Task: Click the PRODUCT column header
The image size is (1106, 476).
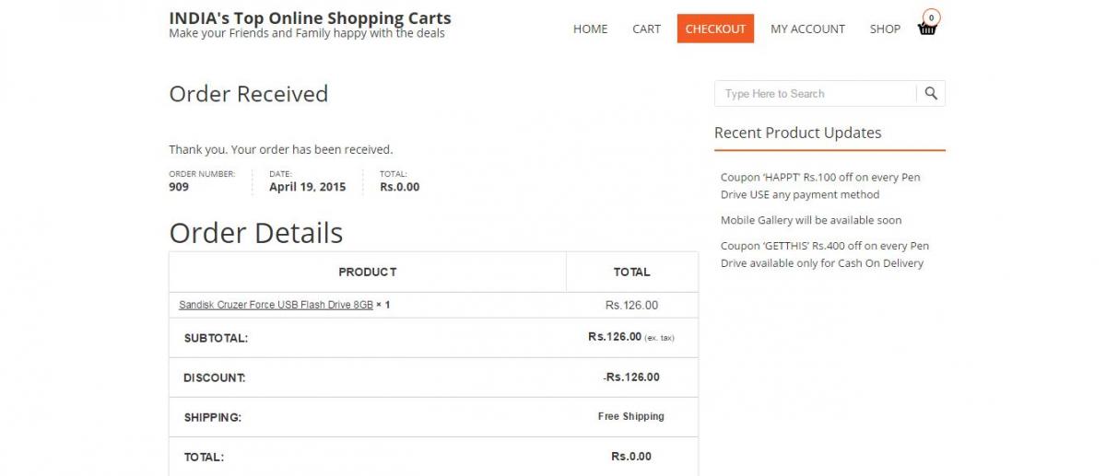Action: click(368, 272)
